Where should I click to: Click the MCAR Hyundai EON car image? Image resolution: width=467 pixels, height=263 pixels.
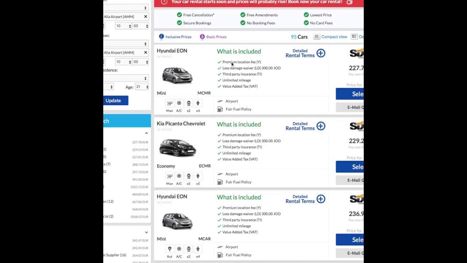point(177,221)
